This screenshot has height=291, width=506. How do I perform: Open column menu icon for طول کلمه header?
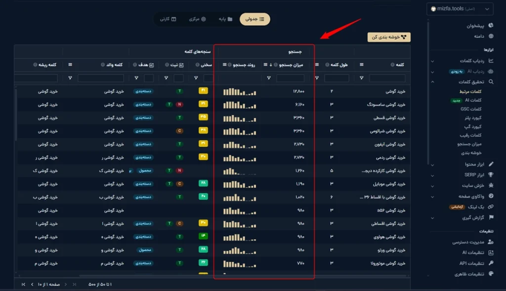317,65
